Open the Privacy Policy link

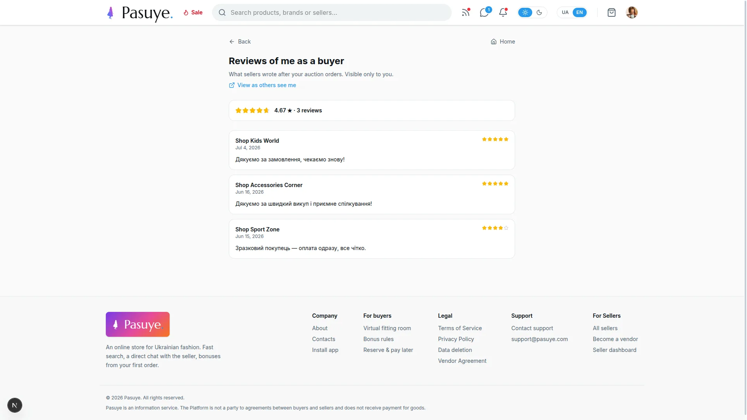[x=456, y=339]
